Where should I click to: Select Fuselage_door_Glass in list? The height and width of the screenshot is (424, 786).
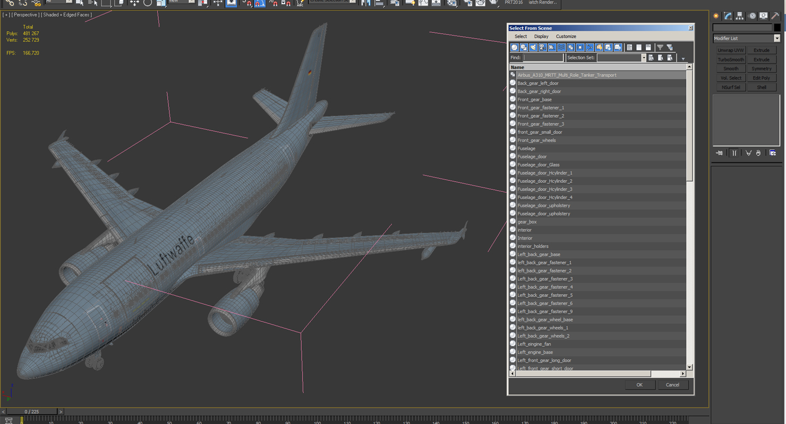598,165
